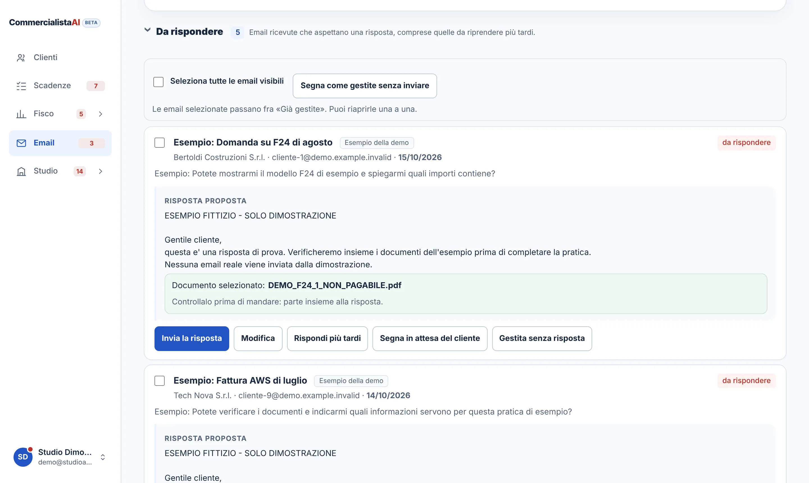Go to Scadenze section
809x483 pixels.
click(60, 86)
